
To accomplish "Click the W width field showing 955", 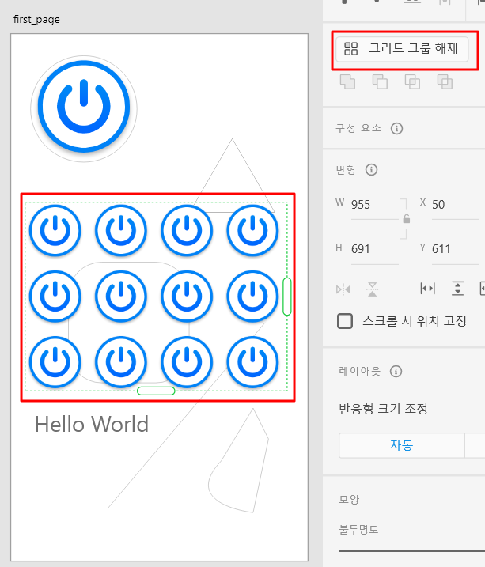I will point(374,206).
